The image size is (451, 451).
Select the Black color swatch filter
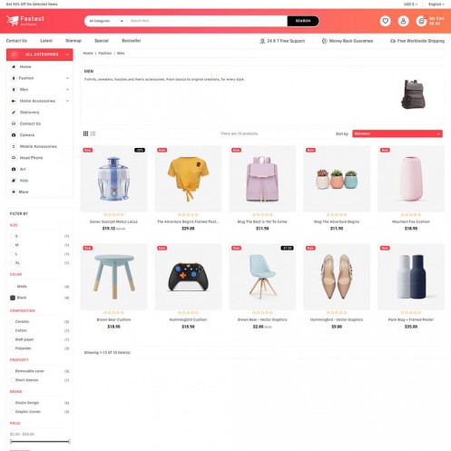pyautogui.click(x=13, y=298)
